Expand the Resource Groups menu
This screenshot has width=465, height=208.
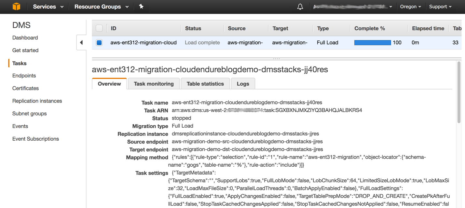[x=102, y=7]
